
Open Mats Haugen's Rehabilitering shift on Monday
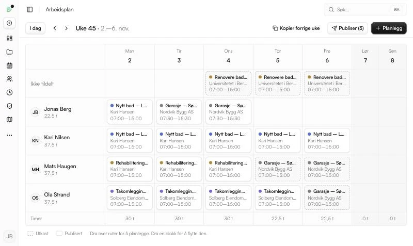130,169
